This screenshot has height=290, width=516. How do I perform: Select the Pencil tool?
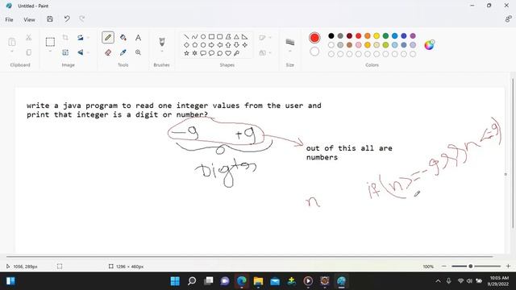coord(108,38)
